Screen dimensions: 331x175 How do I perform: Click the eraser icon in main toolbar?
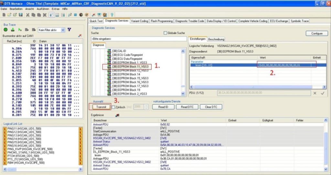[93, 15]
